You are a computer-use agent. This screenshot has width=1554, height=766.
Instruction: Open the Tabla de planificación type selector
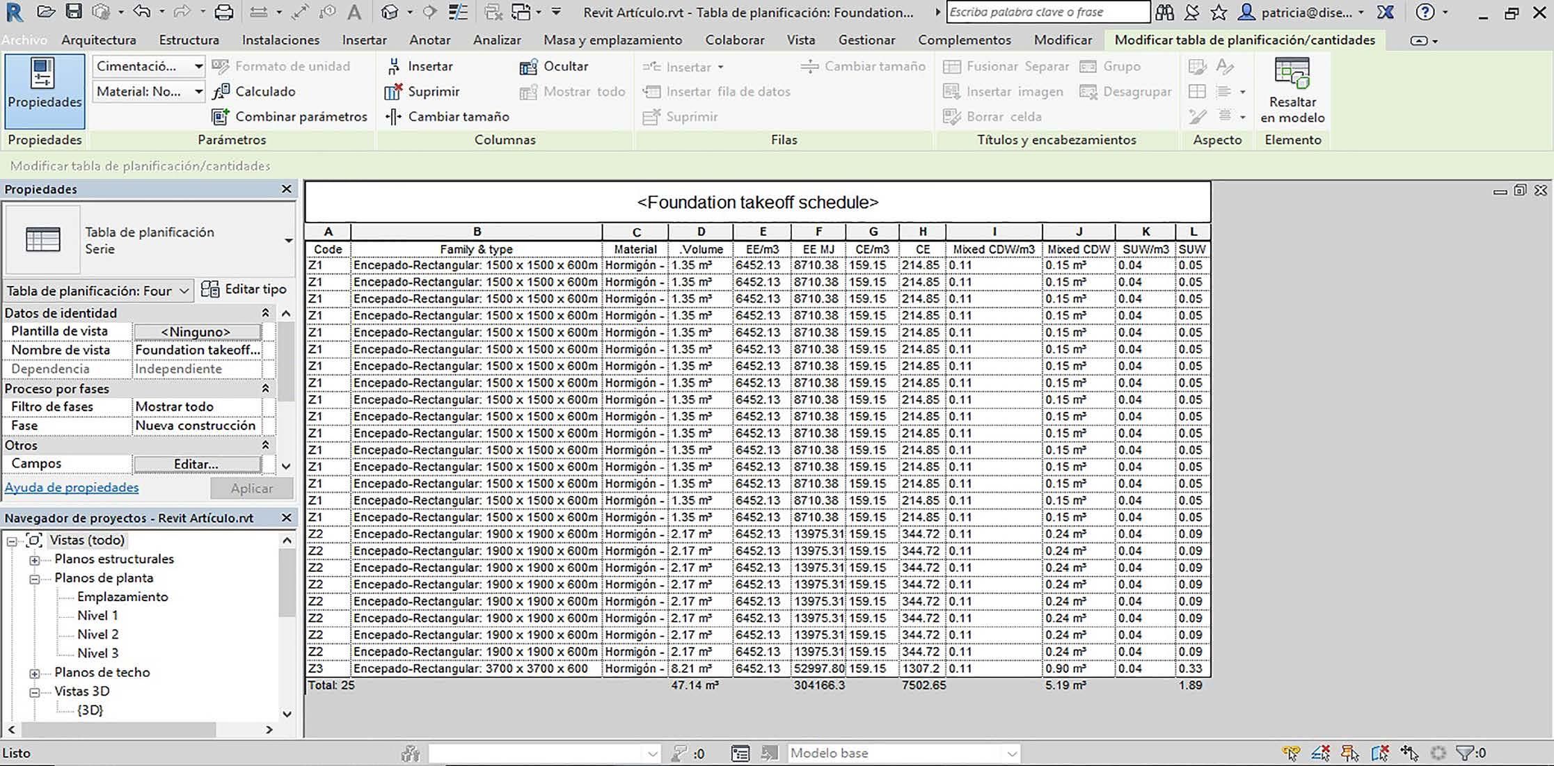tap(149, 240)
